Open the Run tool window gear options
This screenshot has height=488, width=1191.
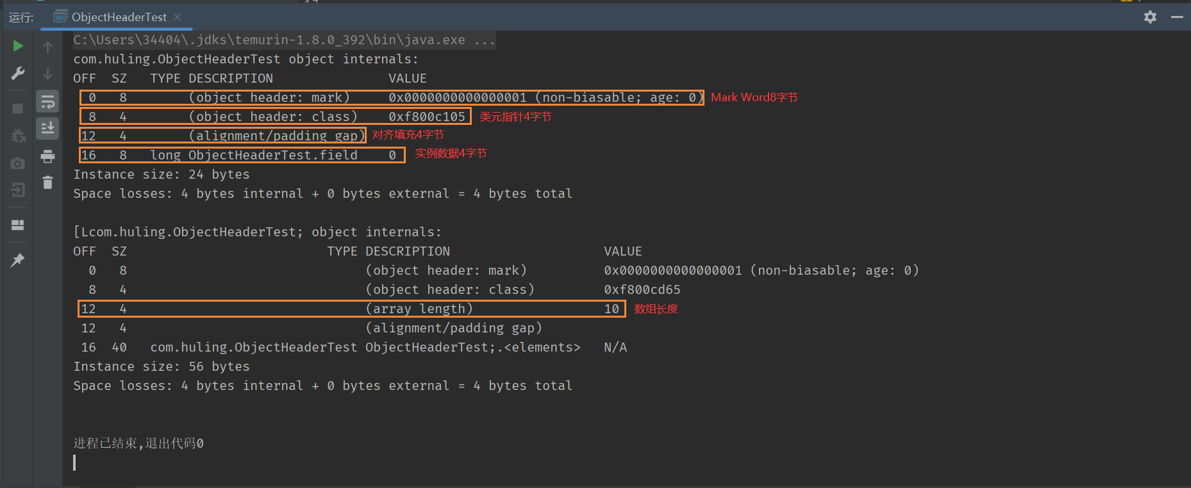click(x=1151, y=17)
